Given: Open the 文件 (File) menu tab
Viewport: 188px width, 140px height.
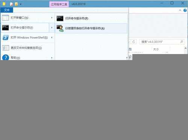Looking at the screenshot, I should pos(7,10).
